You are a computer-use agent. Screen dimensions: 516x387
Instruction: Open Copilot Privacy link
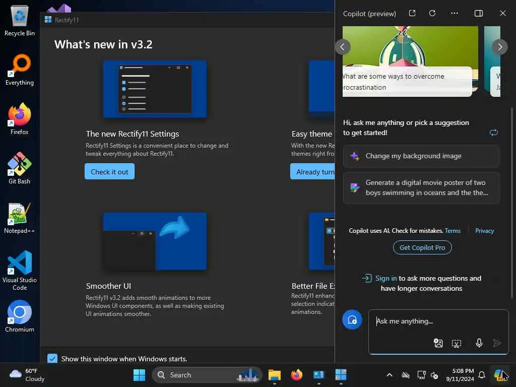tap(484, 231)
